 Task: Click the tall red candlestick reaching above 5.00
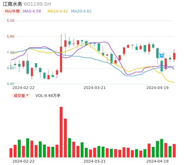click(x=61, y=59)
